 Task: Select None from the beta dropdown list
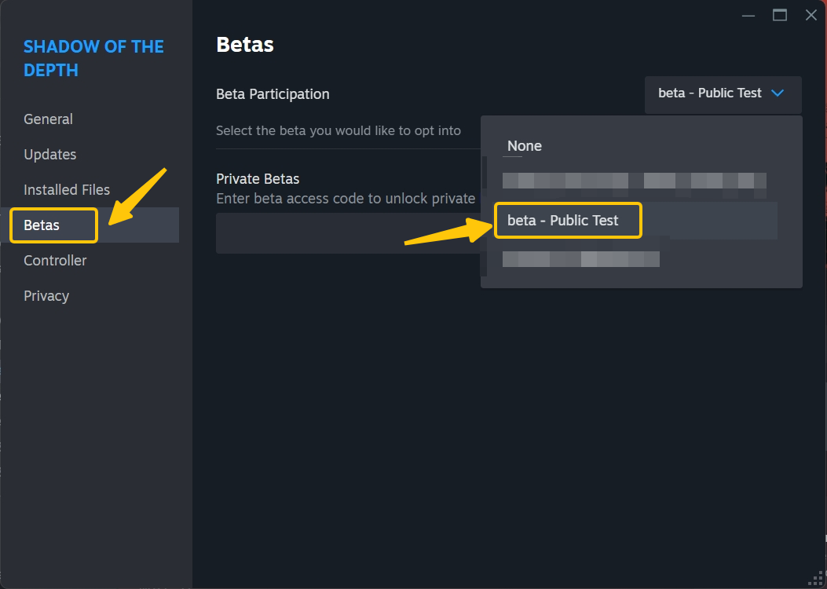[x=524, y=146]
